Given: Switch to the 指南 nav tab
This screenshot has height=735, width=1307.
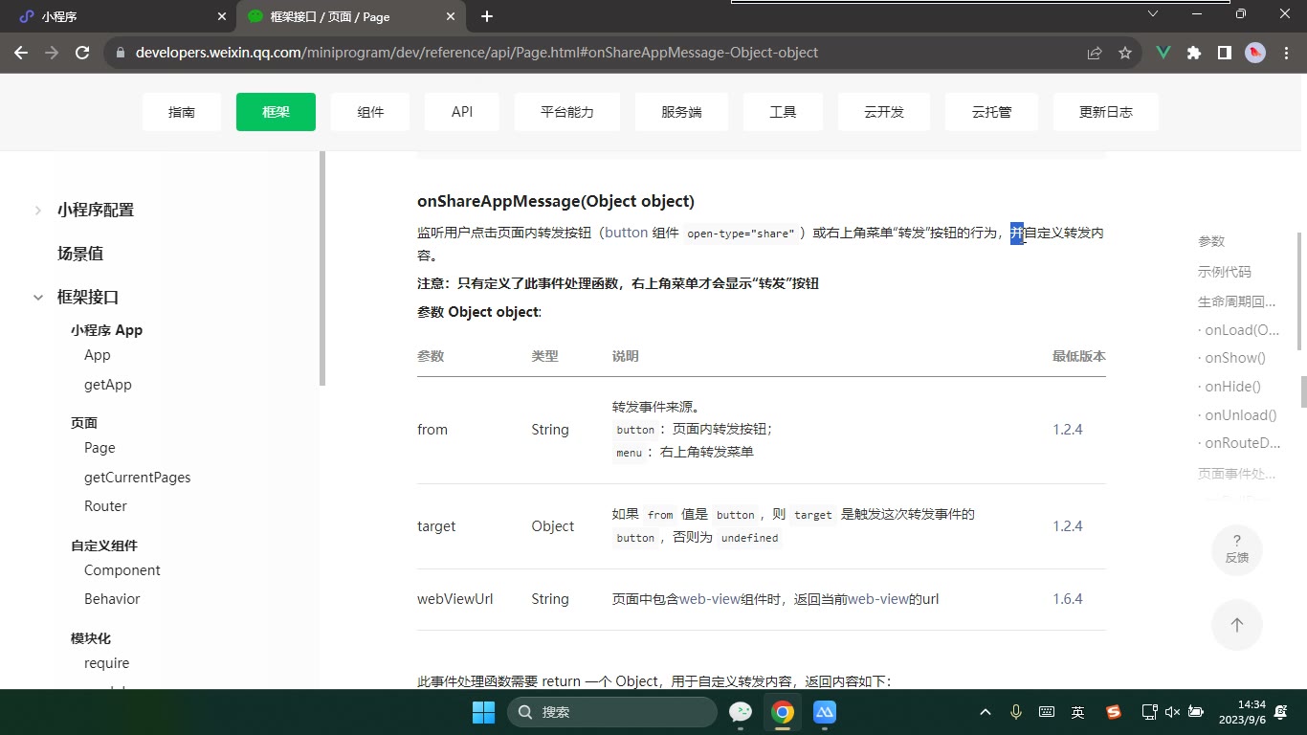Looking at the screenshot, I should point(182,112).
